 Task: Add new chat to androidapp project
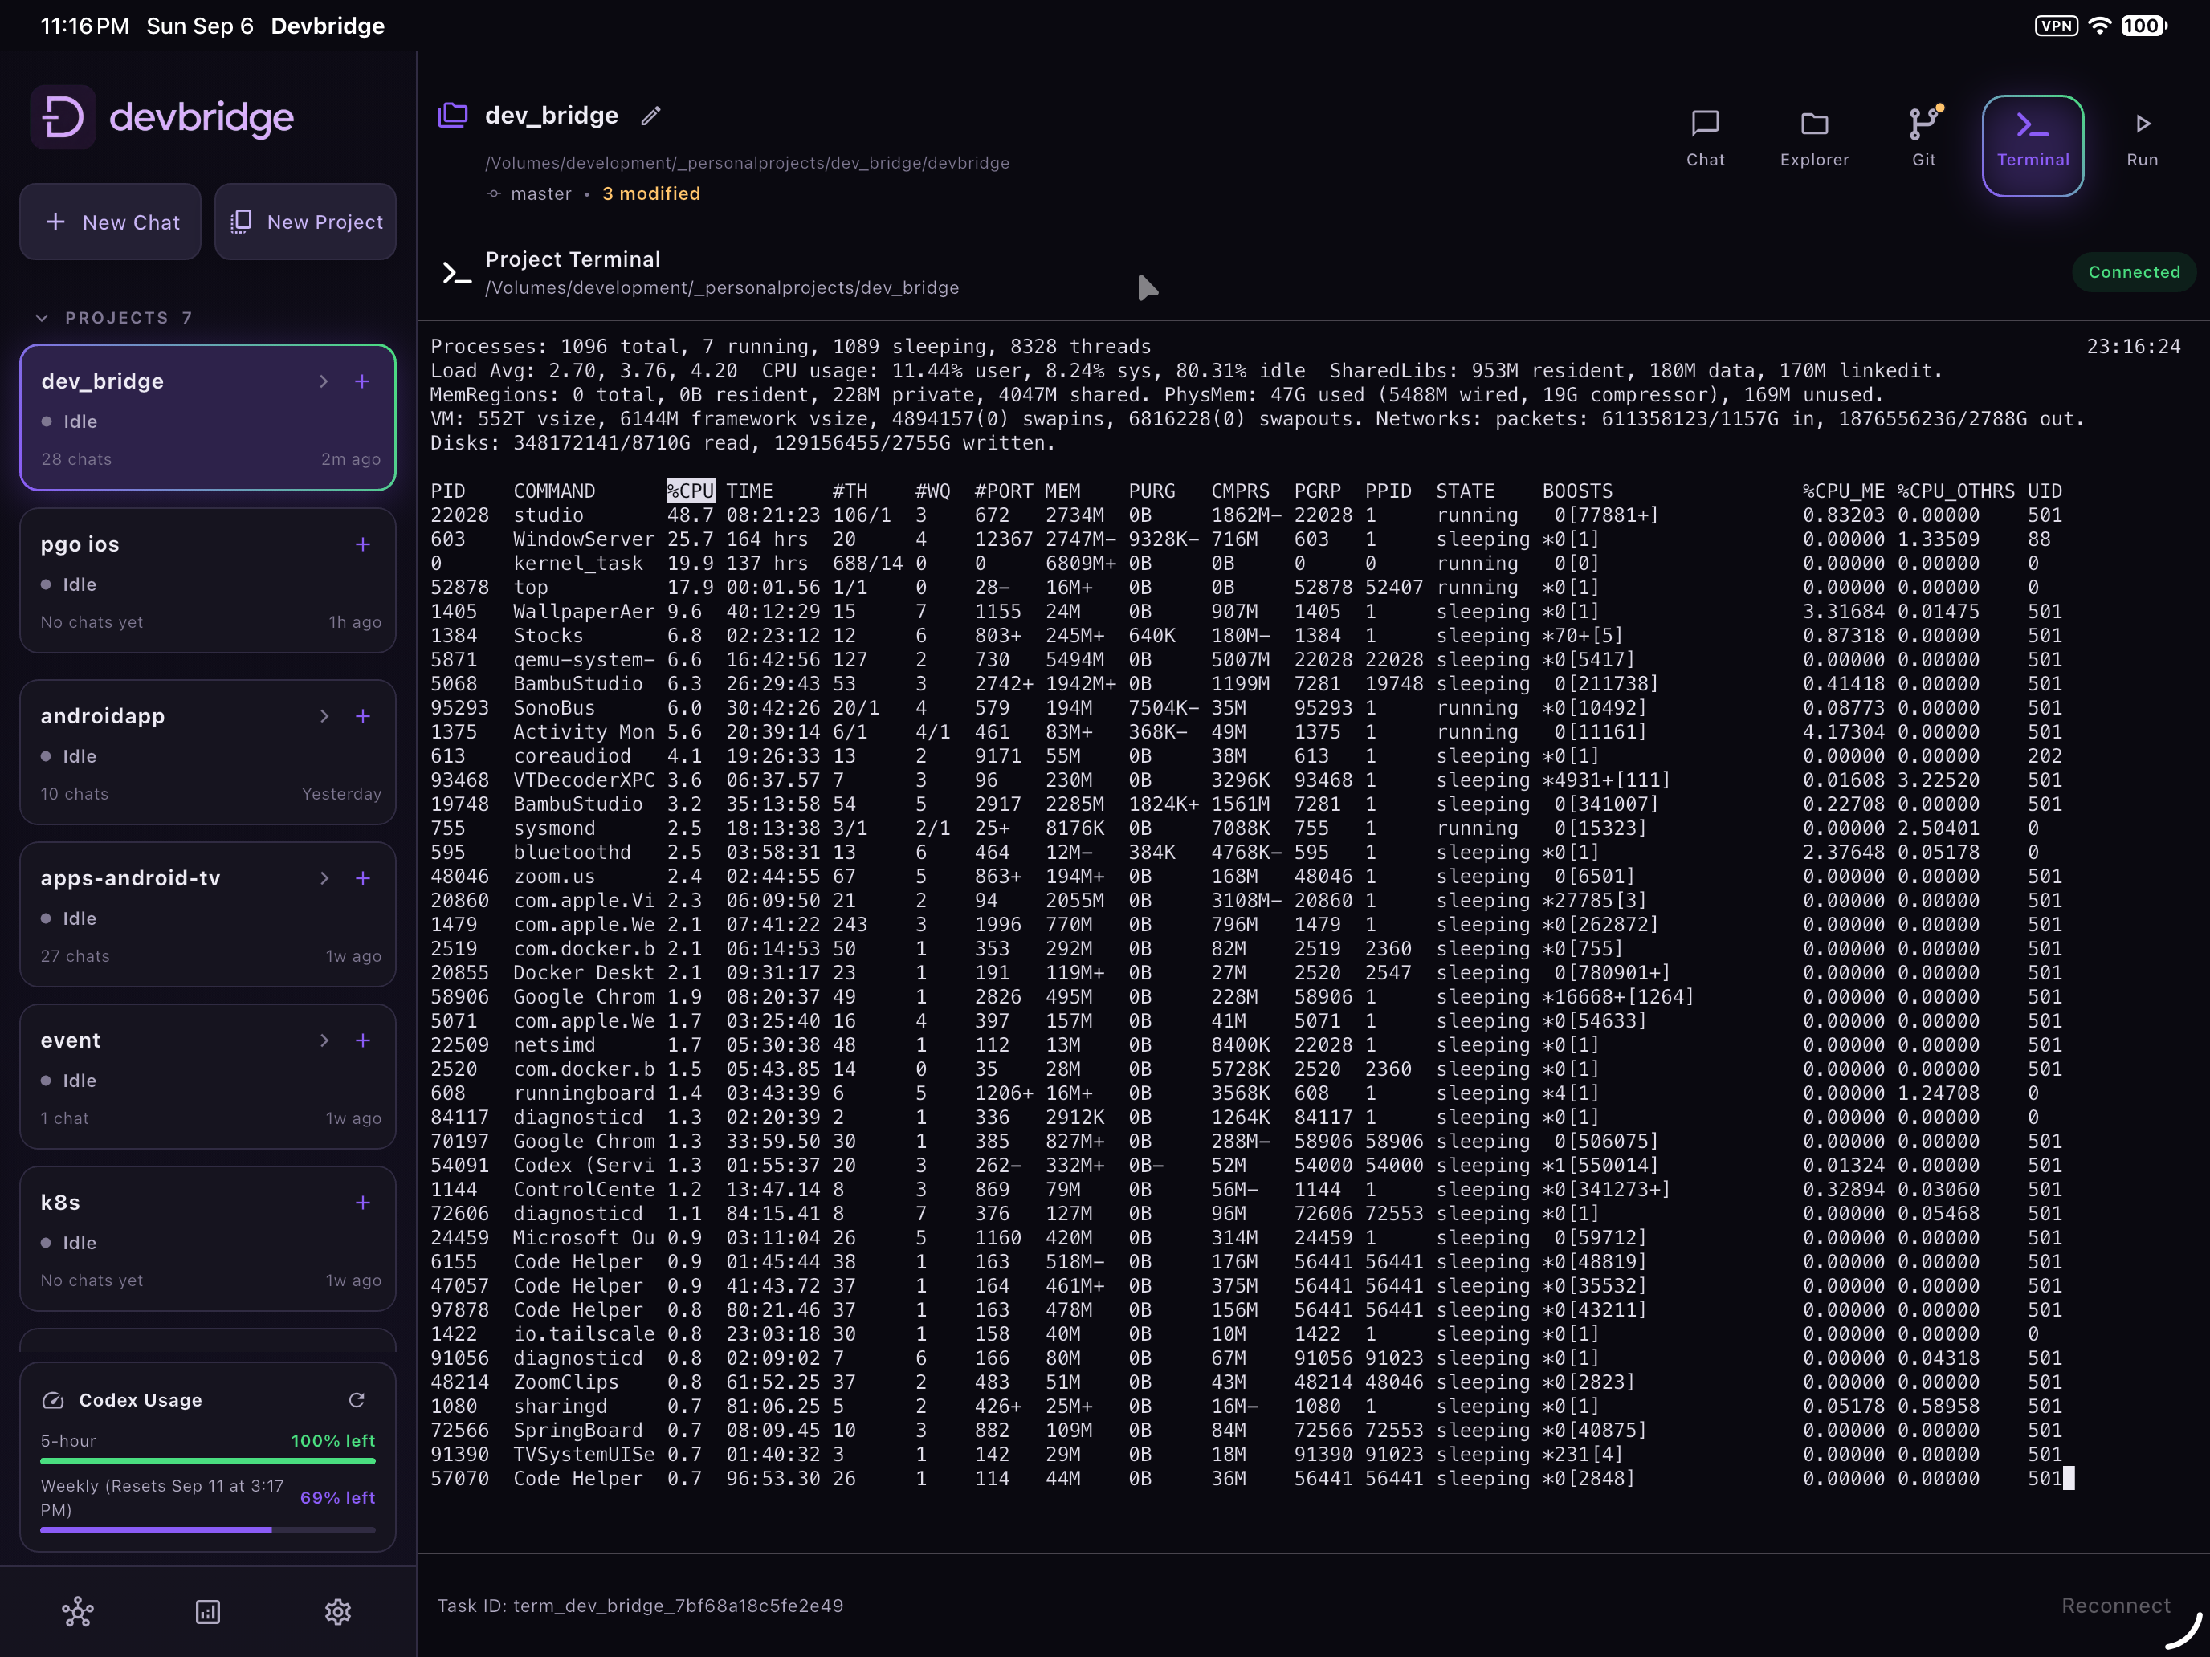[363, 716]
